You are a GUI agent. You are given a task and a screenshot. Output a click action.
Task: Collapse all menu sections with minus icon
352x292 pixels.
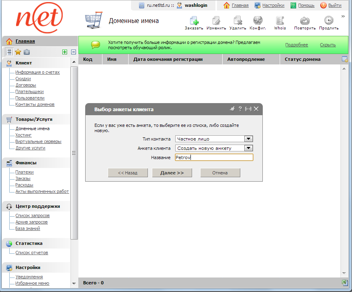74,52
